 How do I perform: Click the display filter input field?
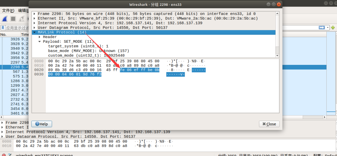coord(17,28)
